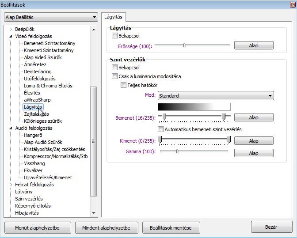The height and width of the screenshot is (238, 297).
Task: Toggle Csak a luminancia modositása checkbox
Action: point(115,76)
